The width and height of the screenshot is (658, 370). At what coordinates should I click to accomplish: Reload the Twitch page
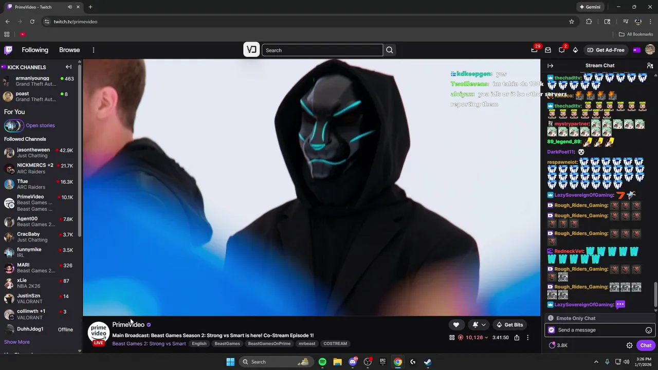(x=32, y=22)
